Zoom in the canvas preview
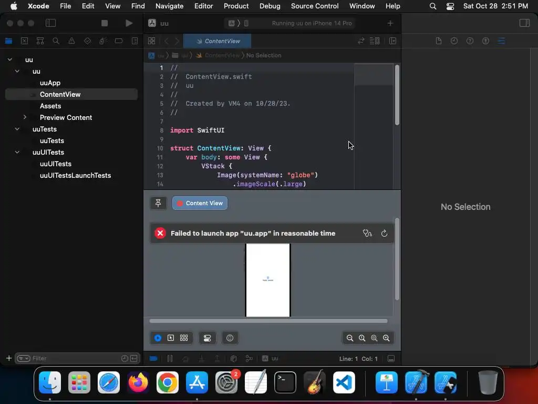The height and width of the screenshot is (404, 538). (386, 338)
